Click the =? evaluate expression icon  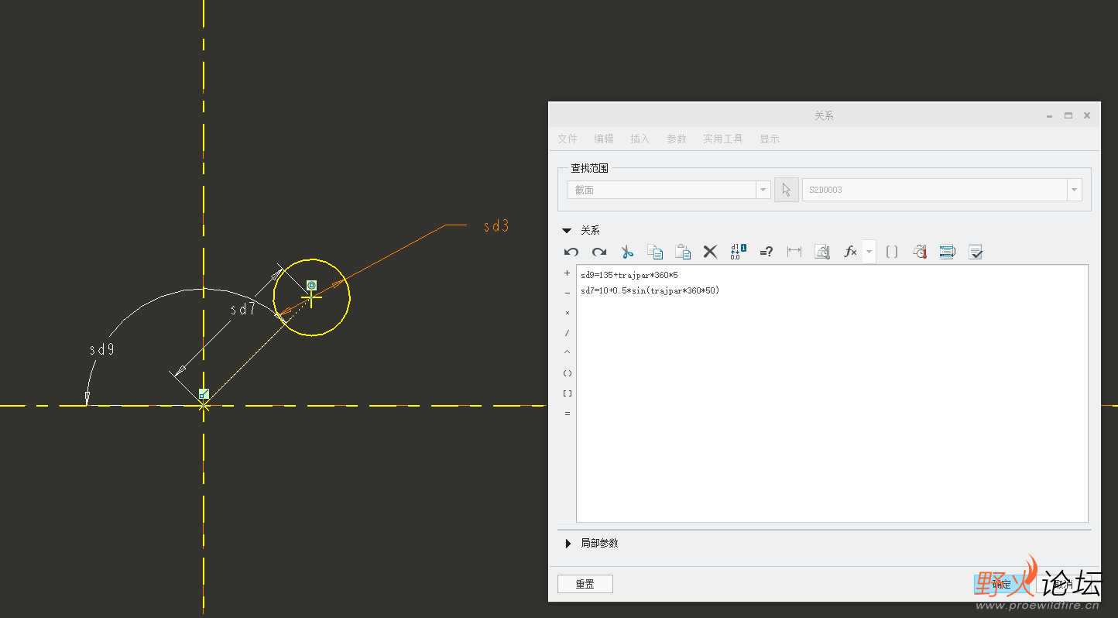pos(766,252)
